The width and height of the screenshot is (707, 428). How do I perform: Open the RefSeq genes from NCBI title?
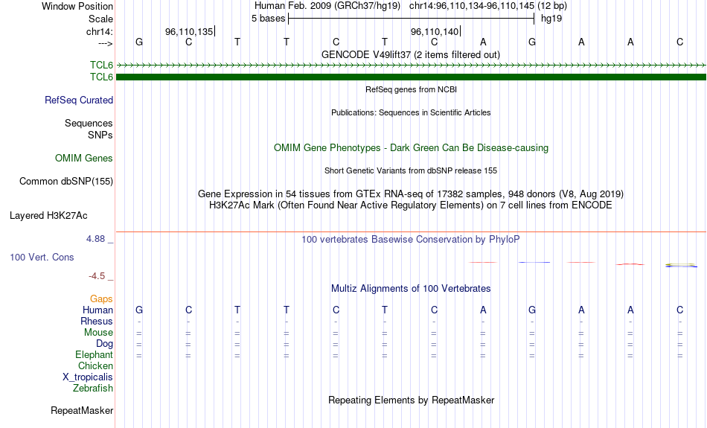pos(411,89)
